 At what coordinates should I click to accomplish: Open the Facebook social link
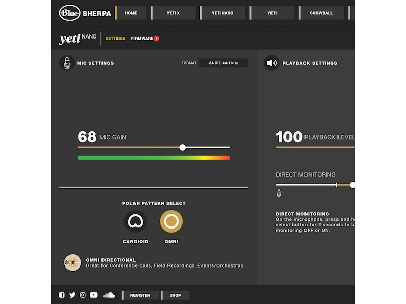(62, 295)
